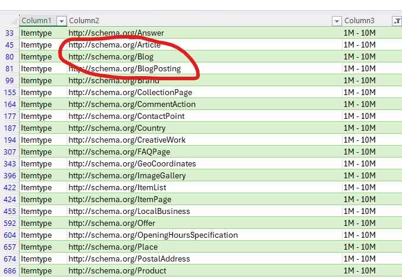402x277 pixels.
Task: Click the schema.org/ImageGallery cell
Action: [205, 175]
